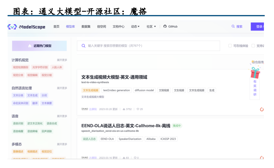Select the 视觉分类 tag
Screen dimensions: 274x168
pyautogui.click(x=18, y=75)
